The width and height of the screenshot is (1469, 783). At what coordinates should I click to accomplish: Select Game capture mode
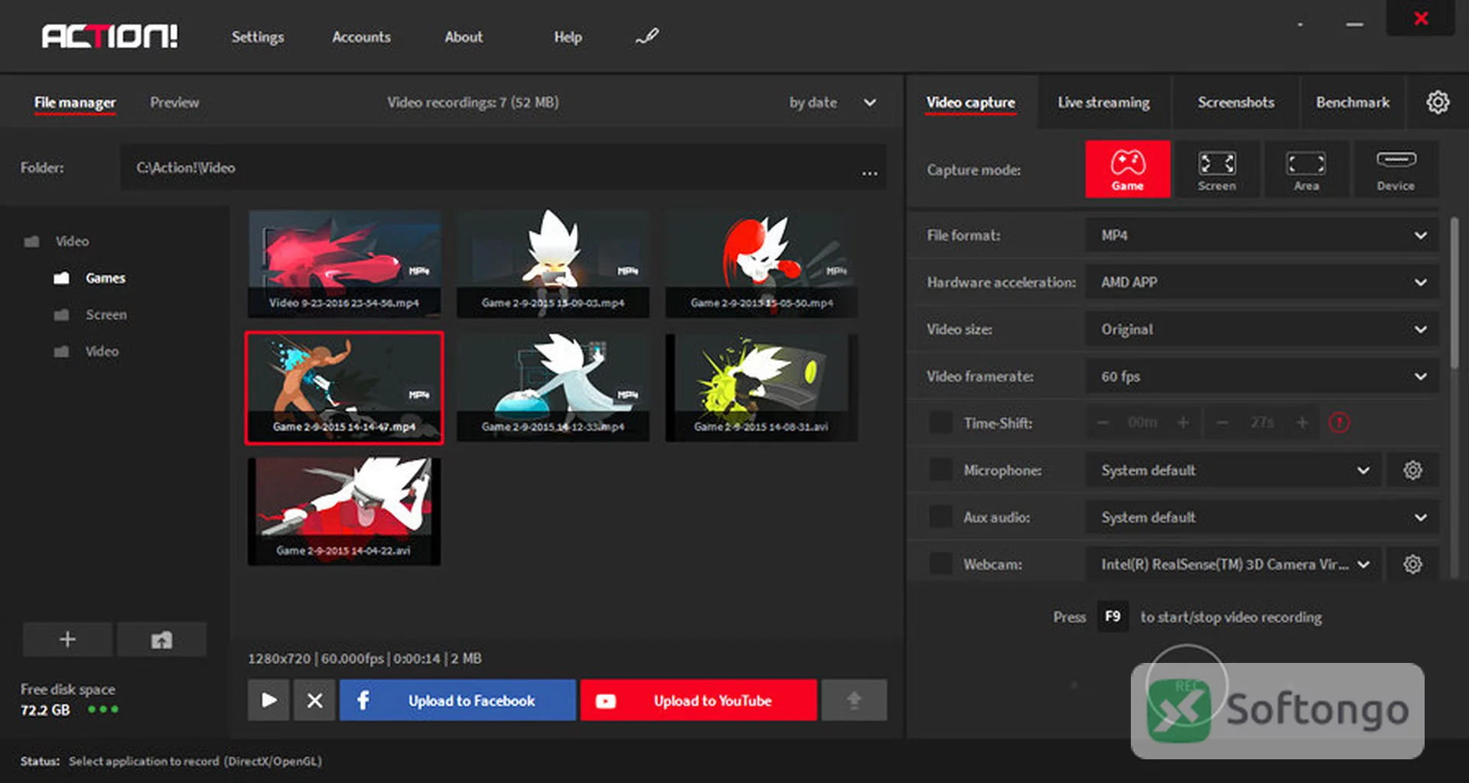click(x=1127, y=169)
